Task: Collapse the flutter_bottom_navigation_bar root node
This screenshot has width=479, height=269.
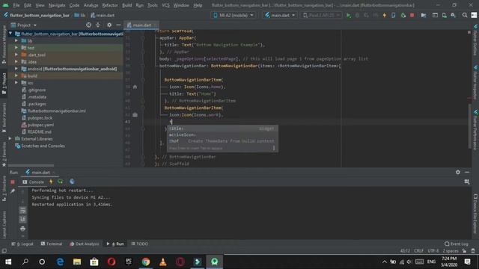Action: tap(10, 34)
